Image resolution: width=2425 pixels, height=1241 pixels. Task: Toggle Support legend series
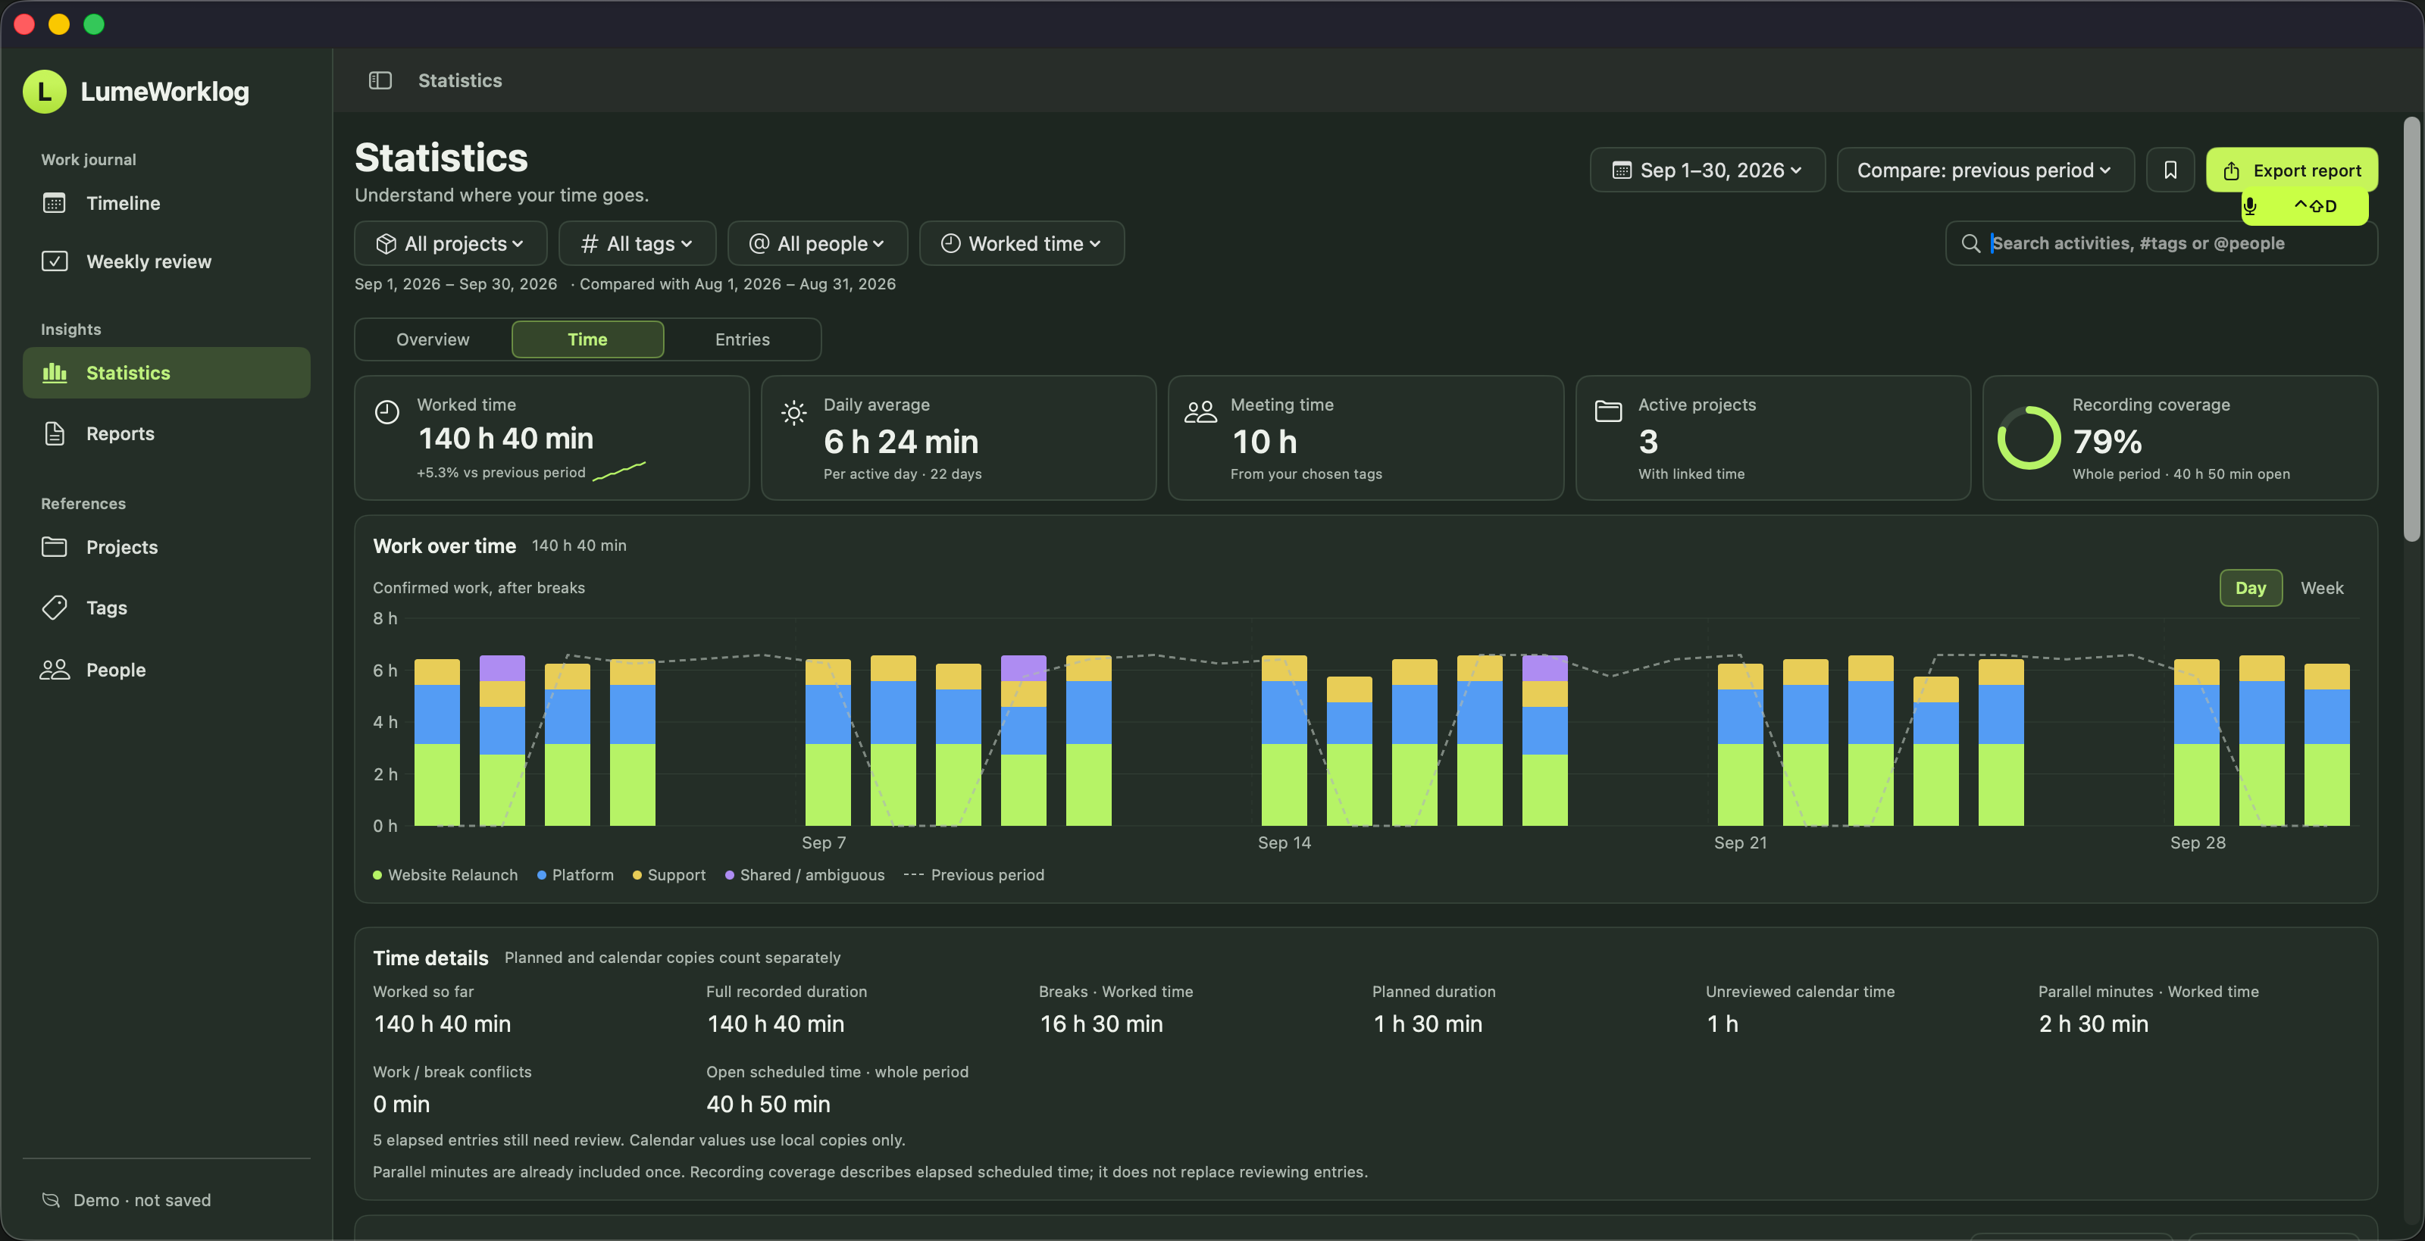coord(668,875)
